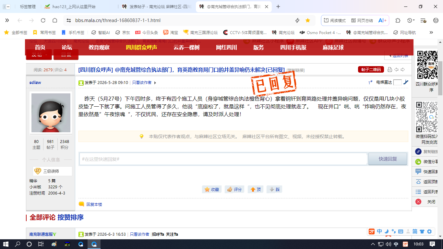This screenshot has width=443, height=249.
Task: Select 四川群众呼声 navigation item
Action: pyautogui.click(x=141, y=47)
